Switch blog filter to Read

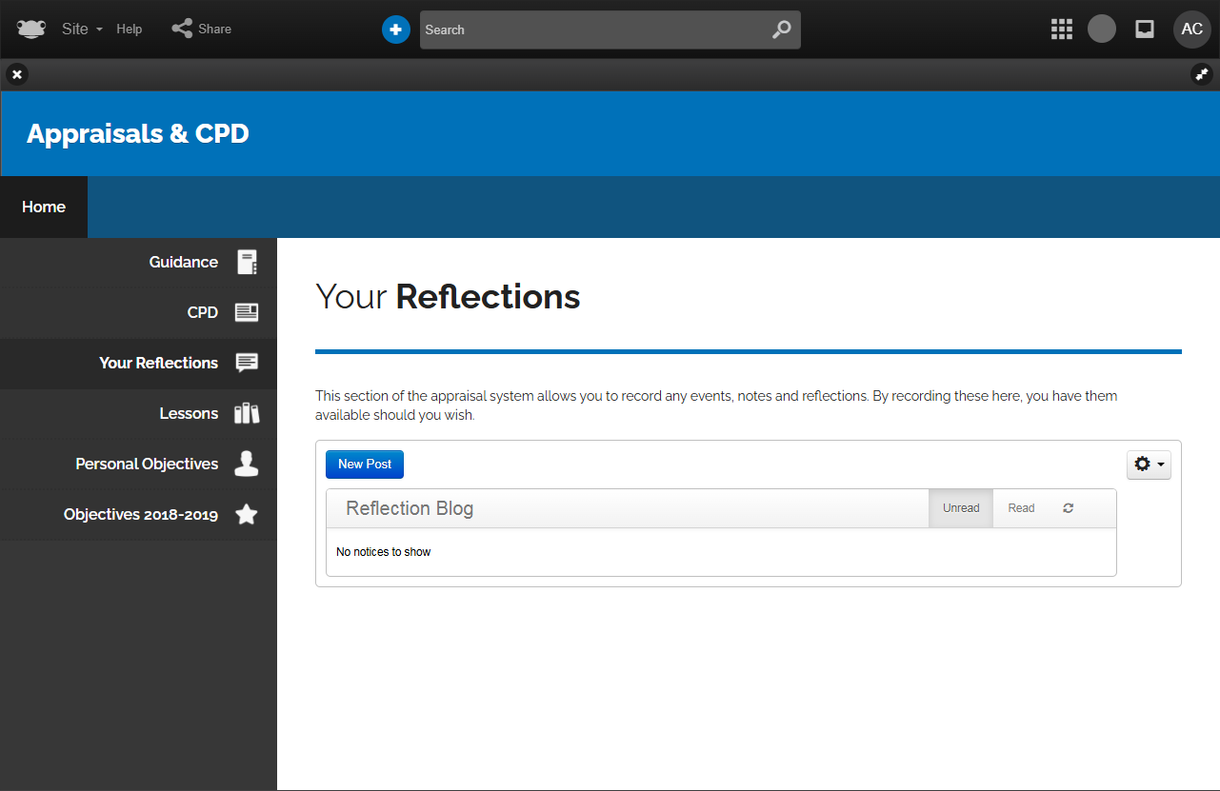click(x=1021, y=508)
